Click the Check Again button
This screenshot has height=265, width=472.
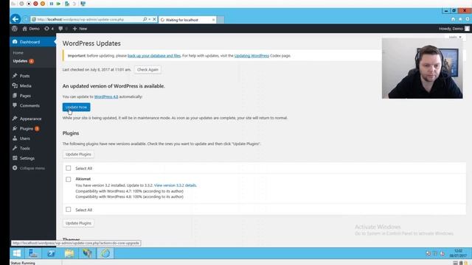coord(147,70)
